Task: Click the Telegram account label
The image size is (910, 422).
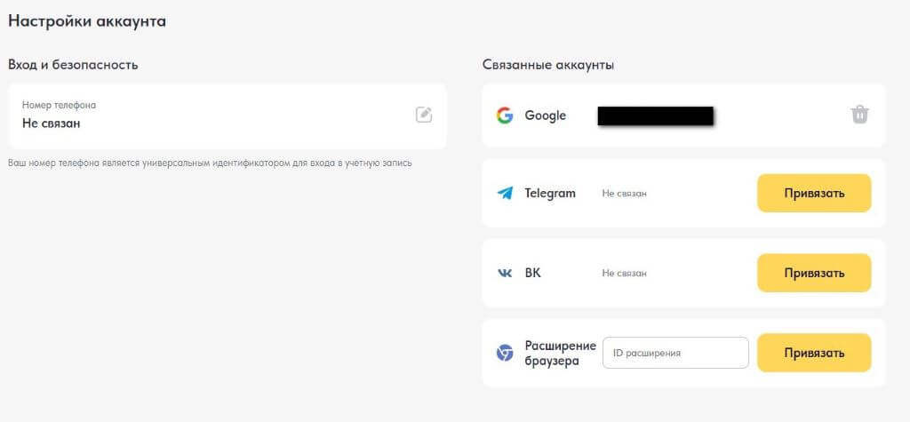Action: pyautogui.click(x=550, y=193)
